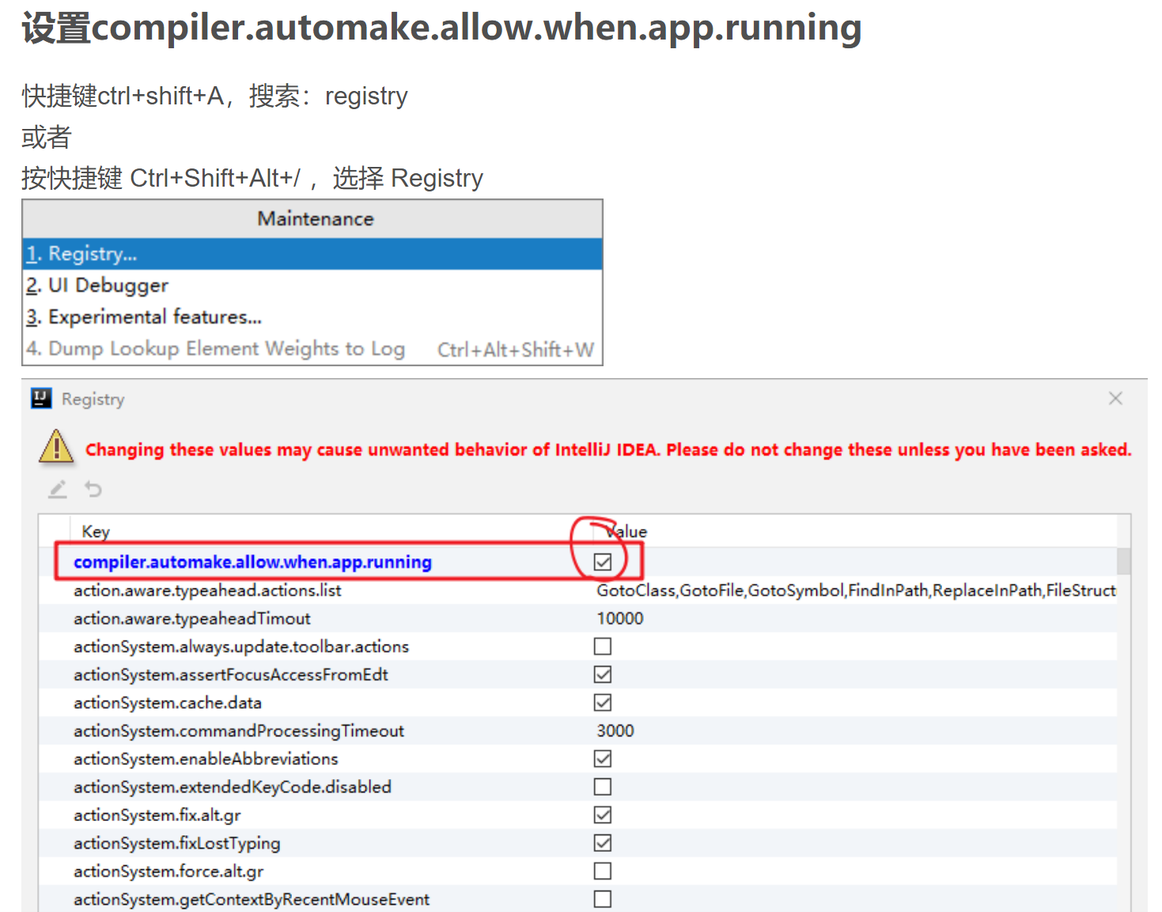Select actionSystem.assertFocusAccessFromEdt key text
Screen dimensions: 1162x912
click(x=231, y=675)
